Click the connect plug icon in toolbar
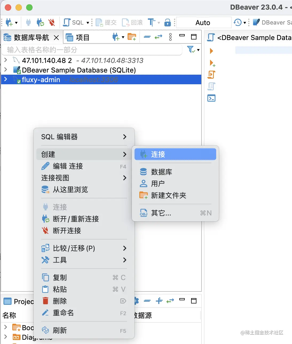 (x=28, y=23)
